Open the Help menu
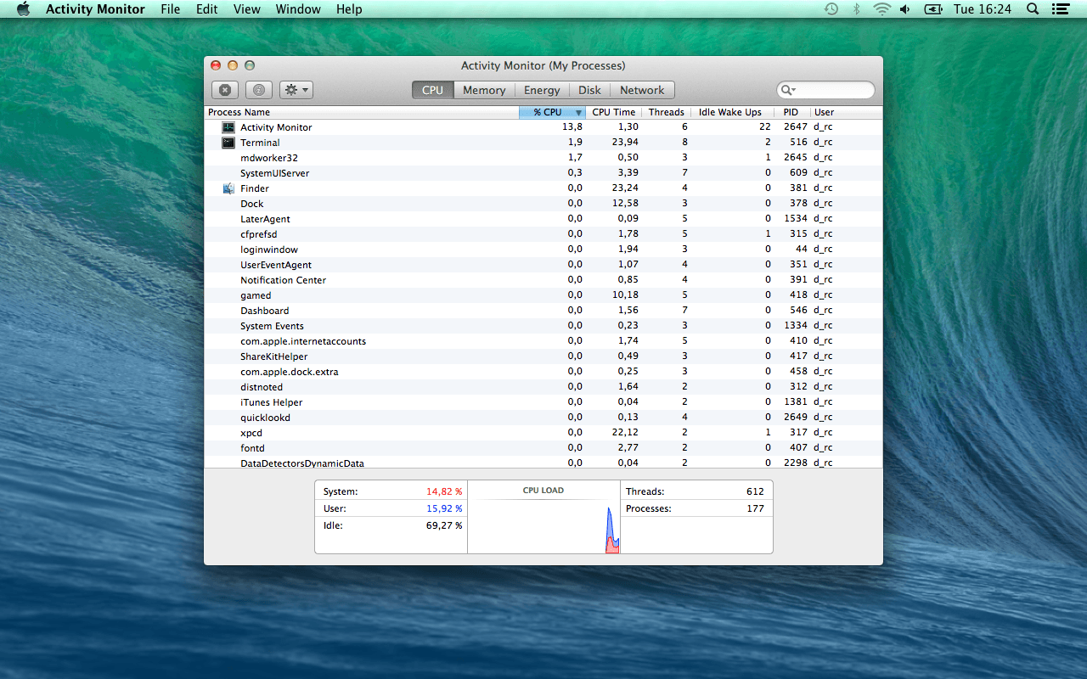This screenshot has width=1087, height=679. coord(349,9)
